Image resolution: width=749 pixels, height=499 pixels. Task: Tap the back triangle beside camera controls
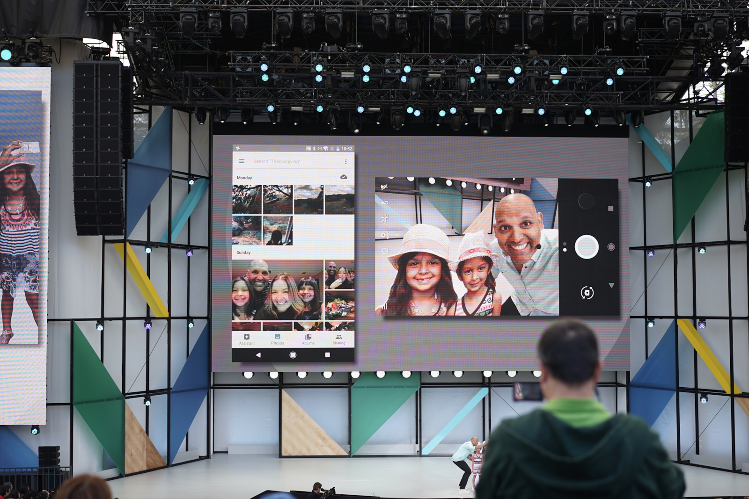(611, 285)
